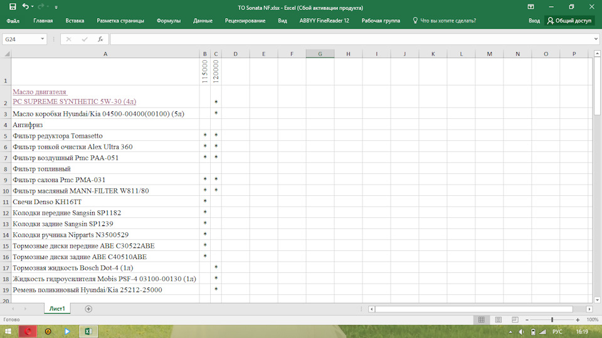Select the 120000 header cell

click(216, 71)
